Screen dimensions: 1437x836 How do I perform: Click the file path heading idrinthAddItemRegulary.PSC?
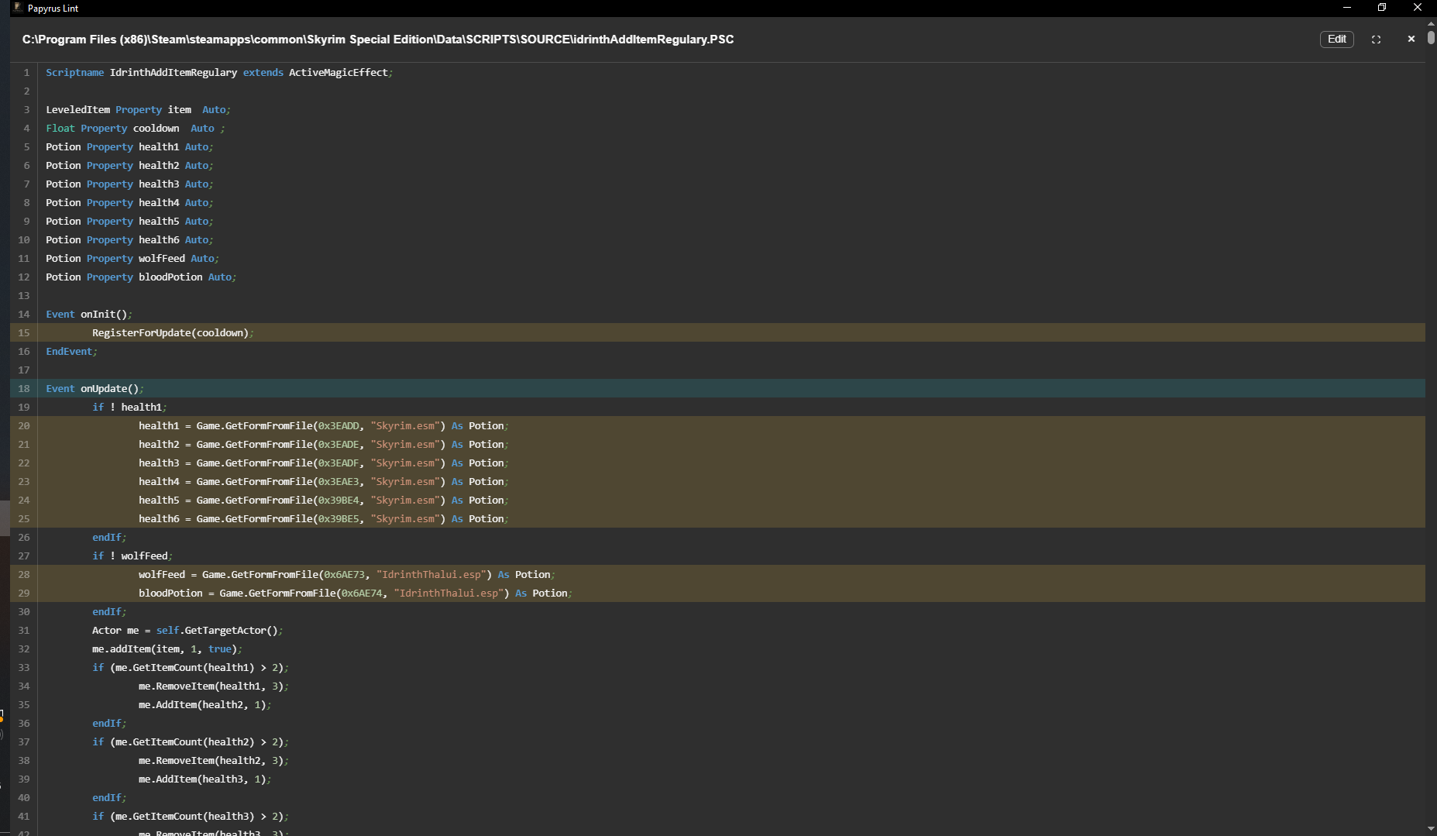[x=378, y=39]
